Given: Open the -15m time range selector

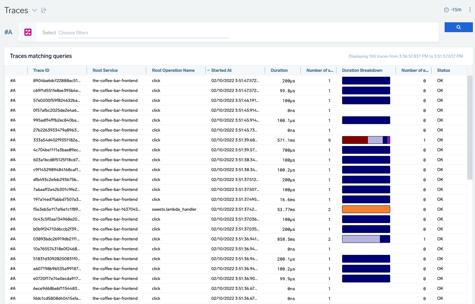Looking at the screenshot, I should click(x=456, y=10).
